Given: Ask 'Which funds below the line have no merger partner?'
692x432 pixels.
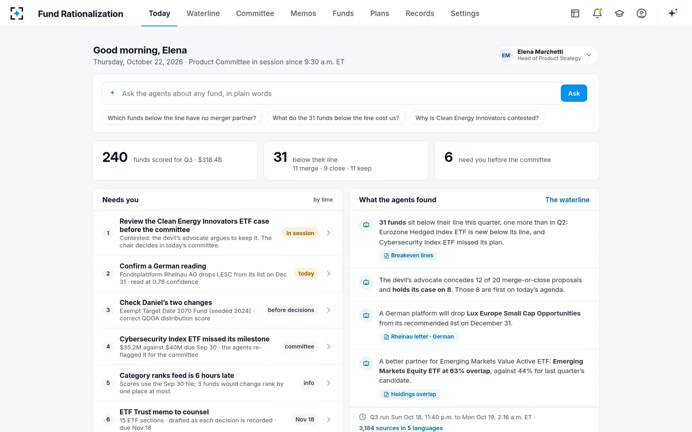Looking at the screenshot, I should pyautogui.click(x=182, y=118).
